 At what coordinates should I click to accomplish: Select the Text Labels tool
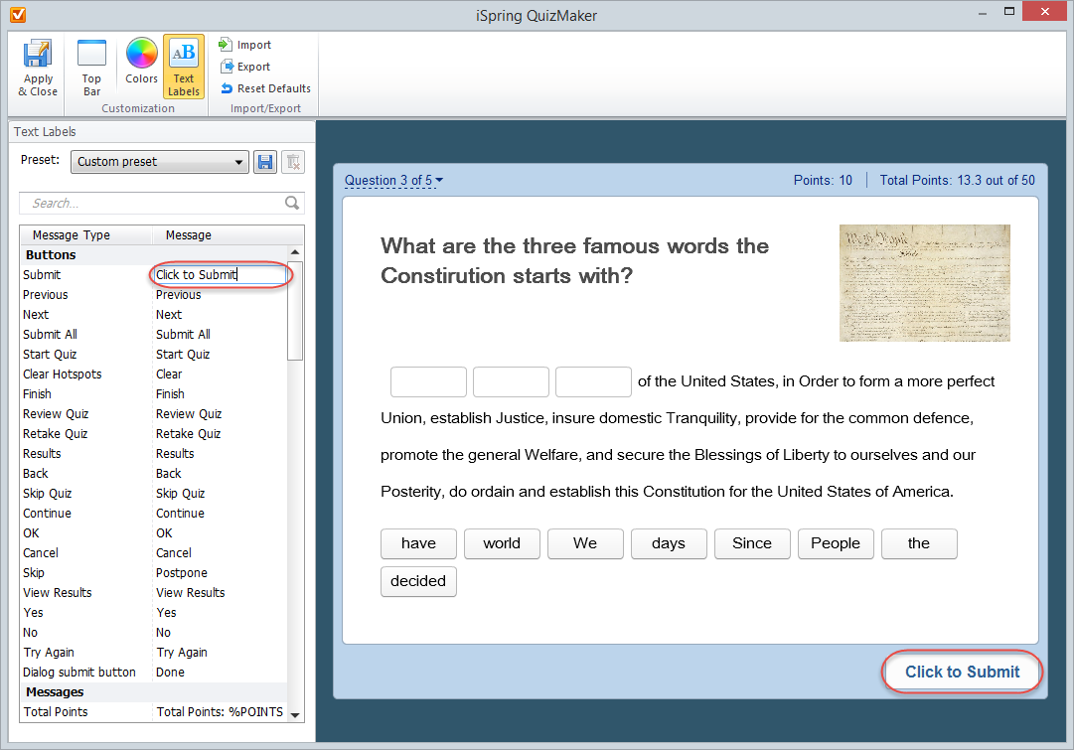coord(184,67)
